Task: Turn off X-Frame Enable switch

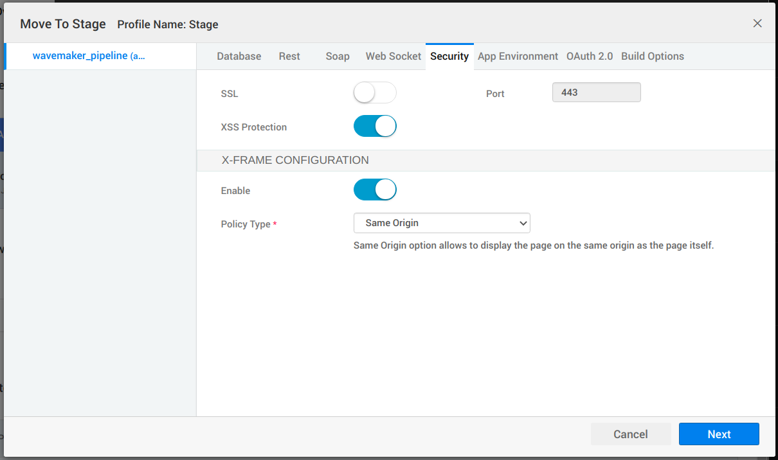Action: coord(375,190)
